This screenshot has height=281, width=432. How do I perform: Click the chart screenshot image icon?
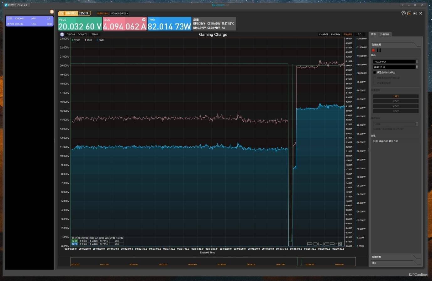pyautogui.click(x=409, y=13)
